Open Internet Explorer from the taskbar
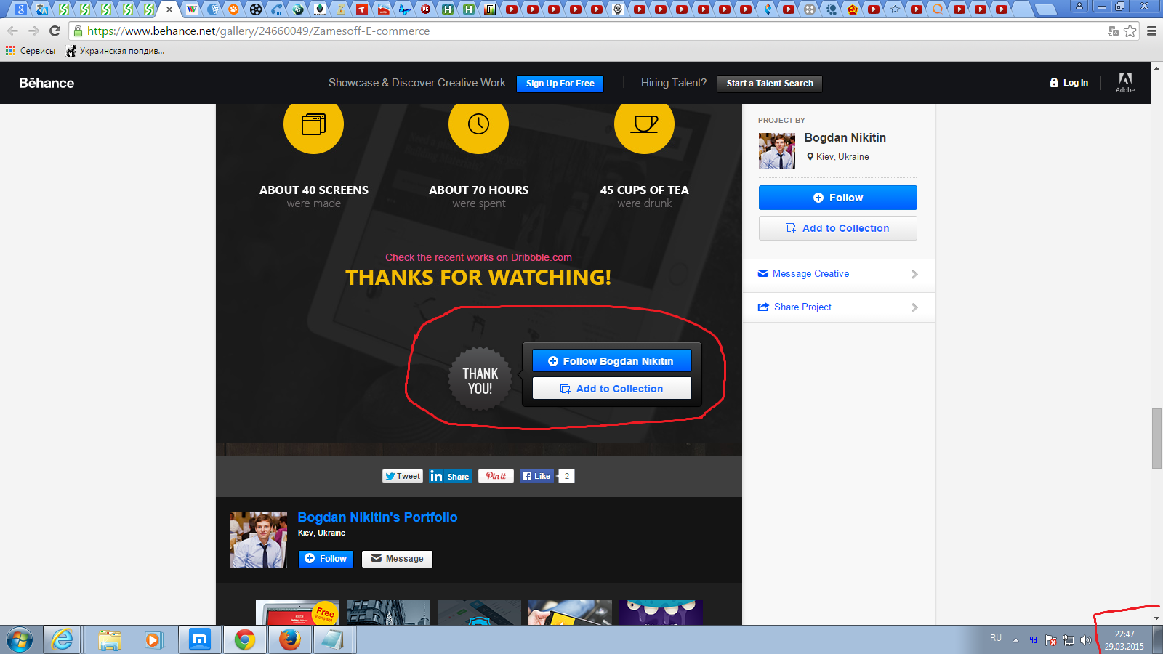Image resolution: width=1163 pixels, height=654 pixels. point(63,640)
